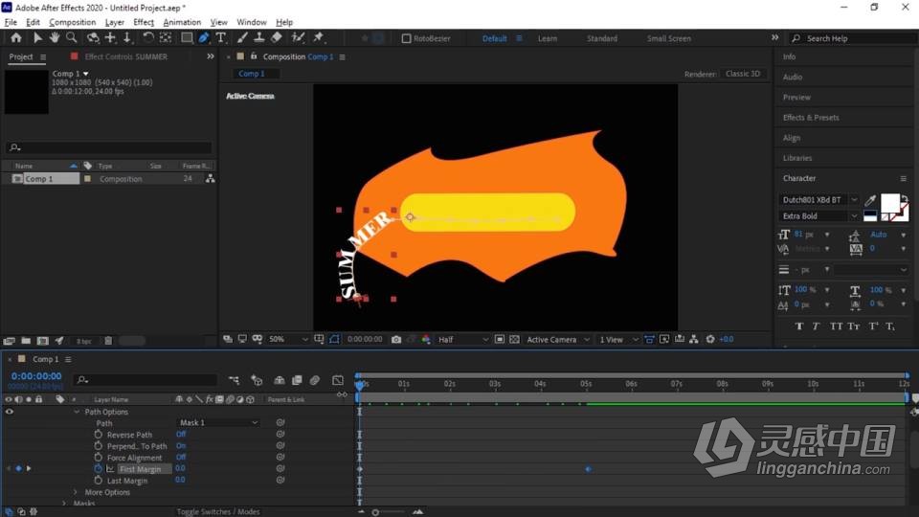Image resolution: width=919 pixels, height=517 pixels.
Task: Toggle First Margin keyframe diamond
Action: pos(18,468)
